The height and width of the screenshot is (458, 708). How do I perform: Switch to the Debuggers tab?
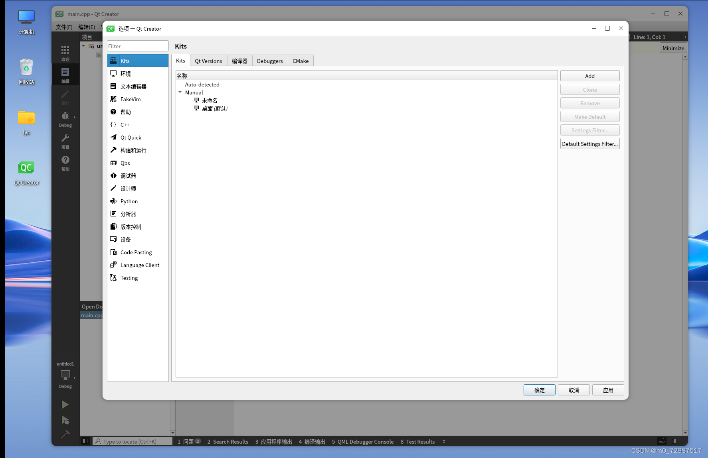click(270, 61)
